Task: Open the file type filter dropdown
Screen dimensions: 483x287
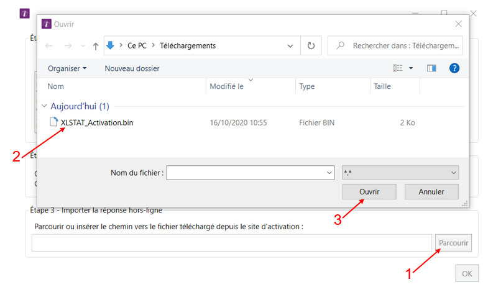Action: click(x=400, y=173)
